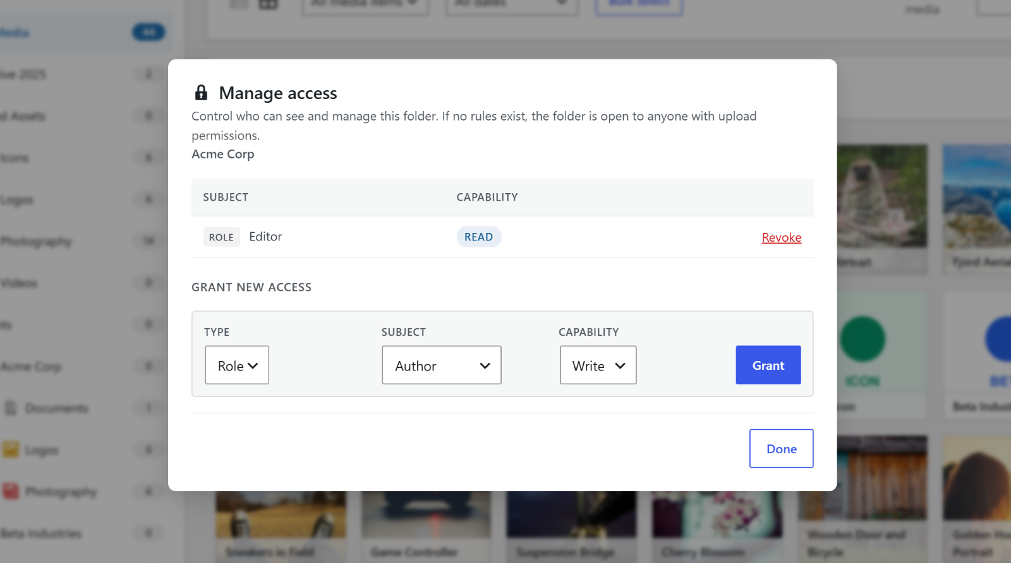Click the GRANT NEW ACCESS heading
This screenshot has height=563, width=1011.
[251, 287]
